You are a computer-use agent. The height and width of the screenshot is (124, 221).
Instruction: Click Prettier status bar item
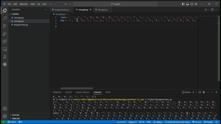[x=209, y=122]
